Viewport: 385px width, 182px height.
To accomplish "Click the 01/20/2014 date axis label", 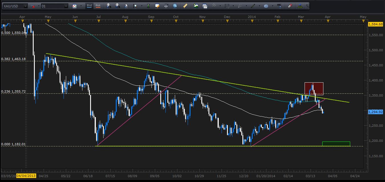I will 266,176.
